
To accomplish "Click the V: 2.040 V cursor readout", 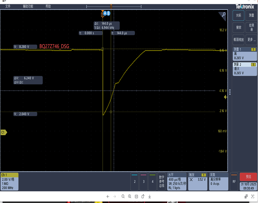I will click(25, 114).
